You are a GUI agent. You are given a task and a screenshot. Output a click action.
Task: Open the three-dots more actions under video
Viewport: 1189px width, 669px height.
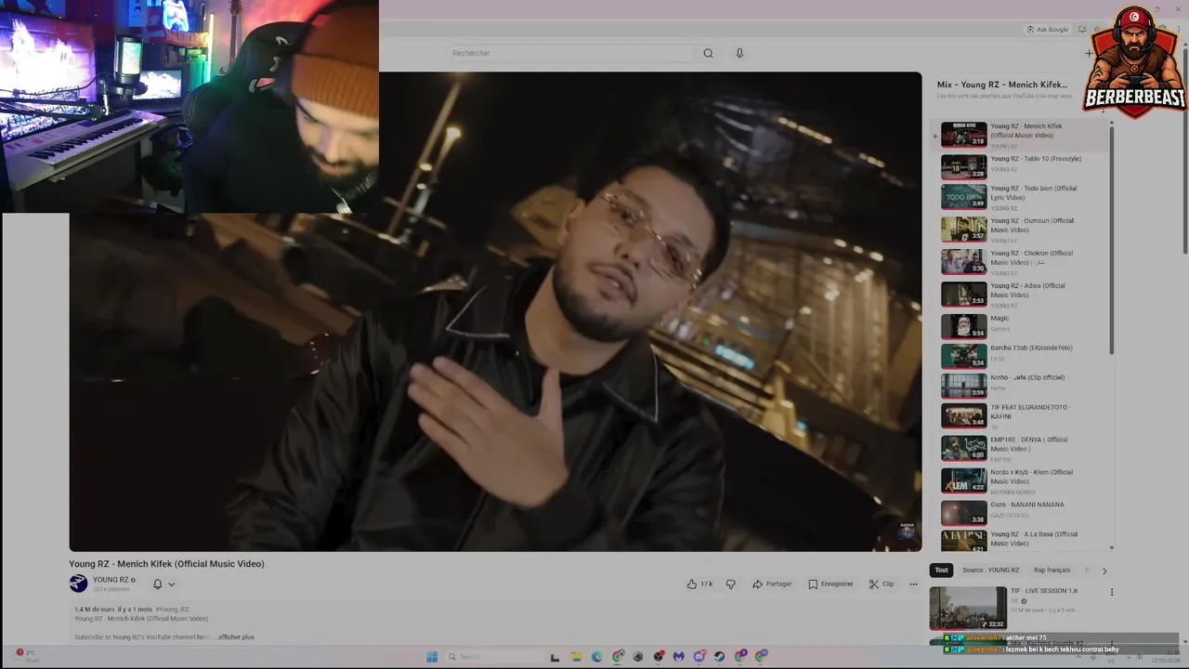pos(913,584)
